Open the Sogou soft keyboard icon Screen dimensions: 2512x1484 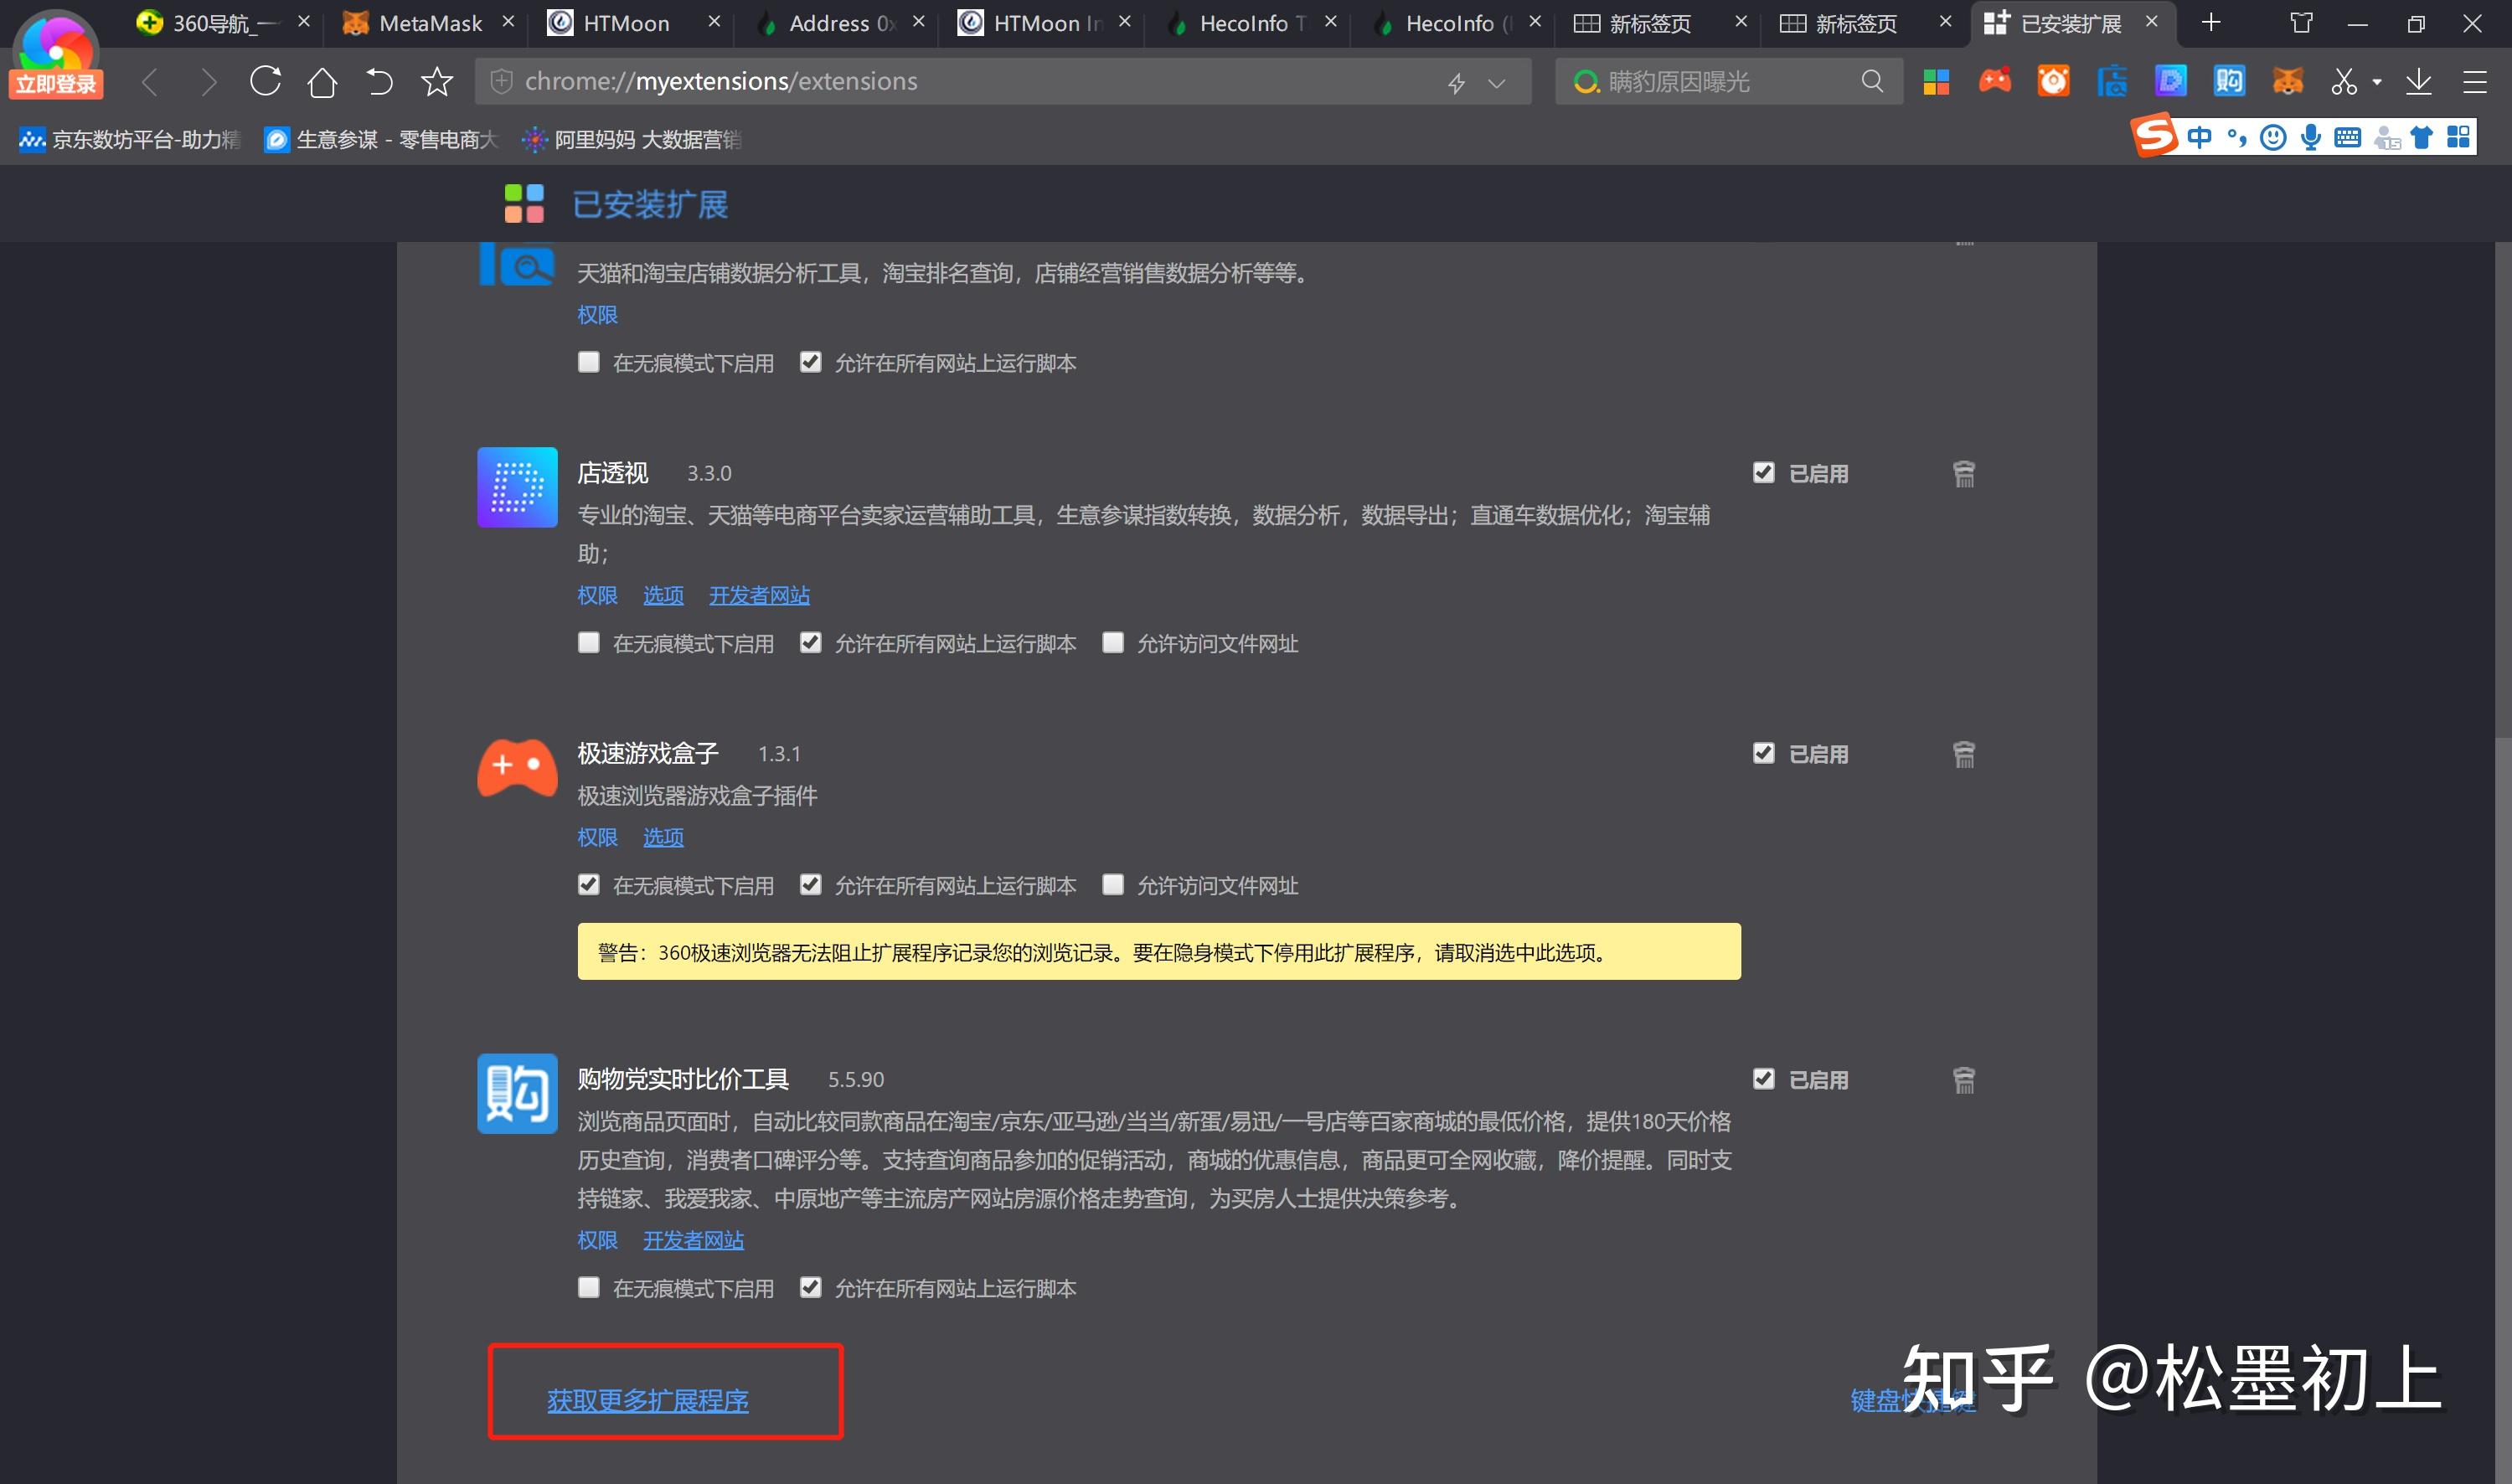(x=2347, y=137)
